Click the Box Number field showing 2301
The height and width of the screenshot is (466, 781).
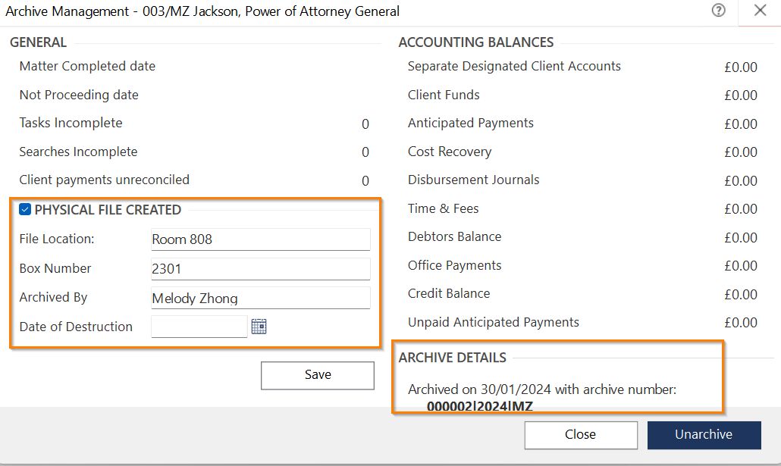pyautogui.click(x=260, y=268)
